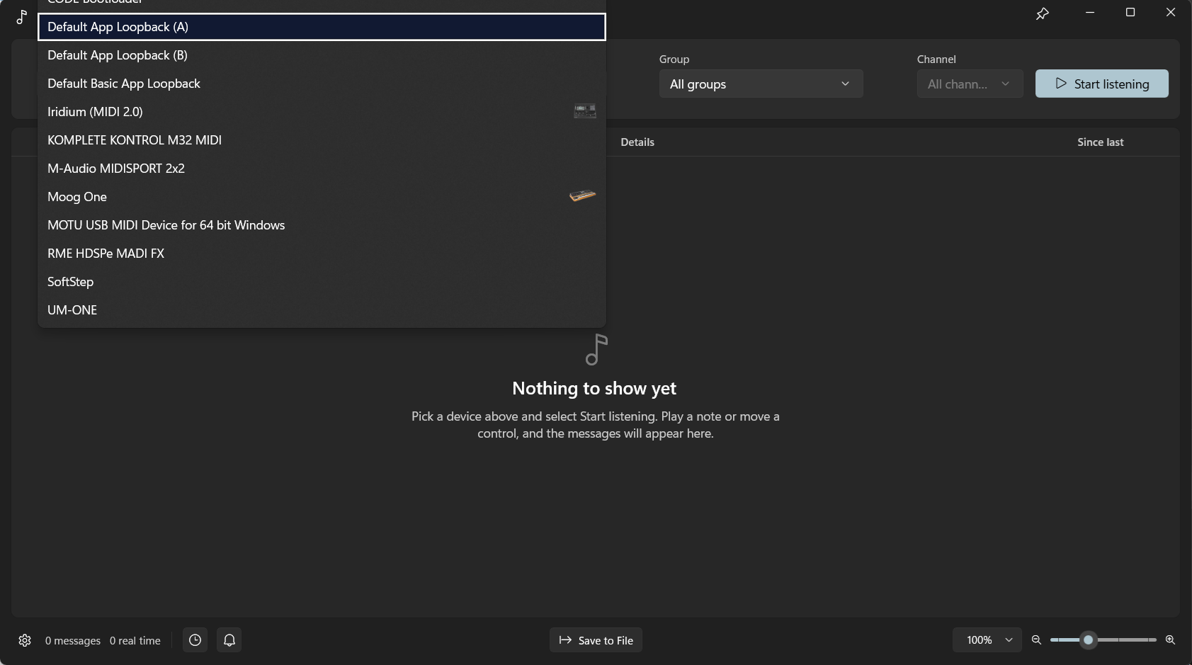Click the 0 real time status text

coord(135,641)
